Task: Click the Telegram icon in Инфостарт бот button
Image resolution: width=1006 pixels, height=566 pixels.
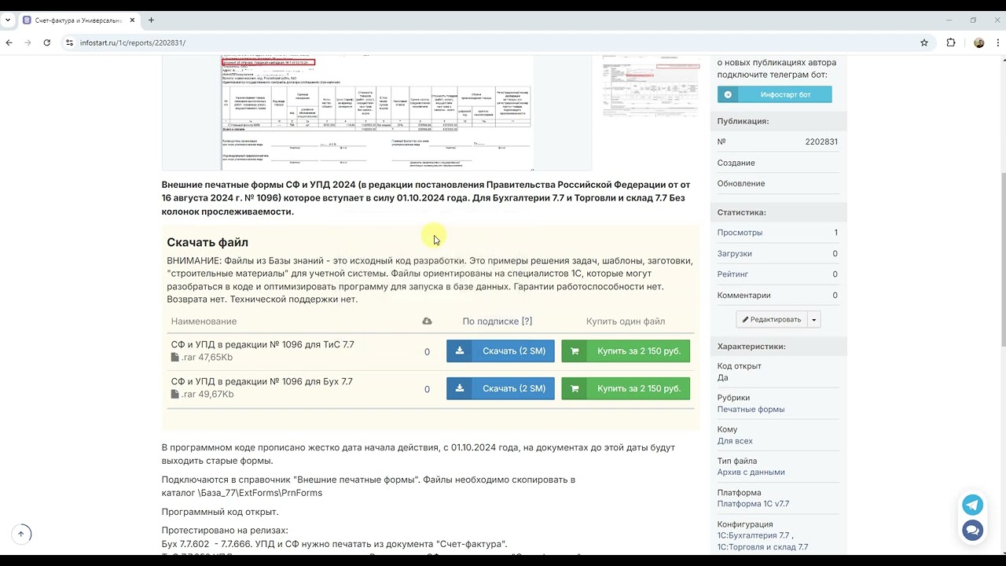Action: click(x=728, y=94)
